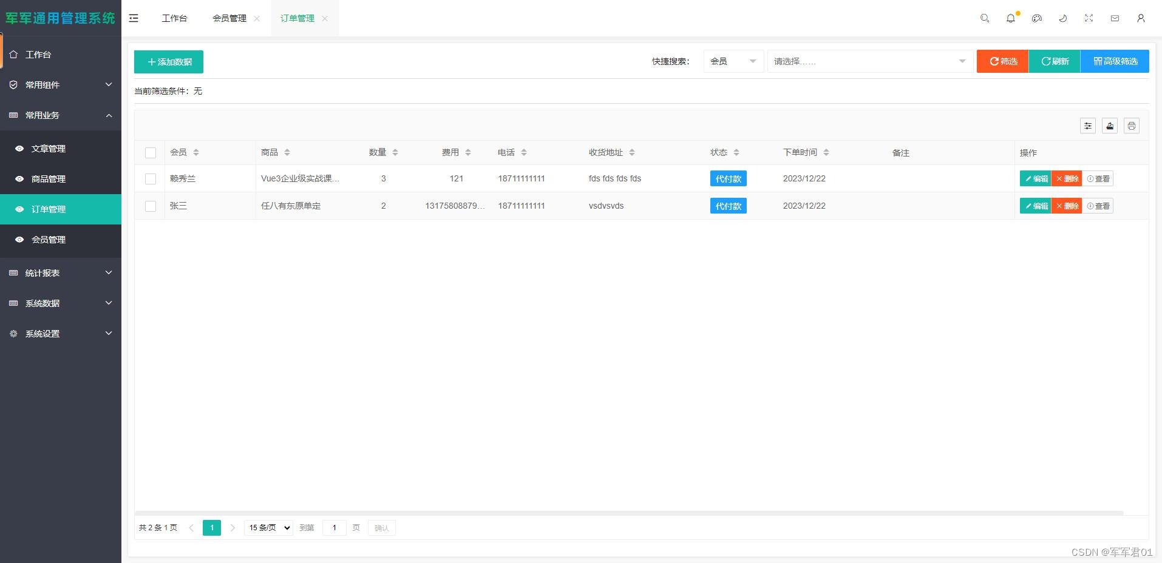
Task: Click the gear icon beside 系统设置
Action: 13,334
